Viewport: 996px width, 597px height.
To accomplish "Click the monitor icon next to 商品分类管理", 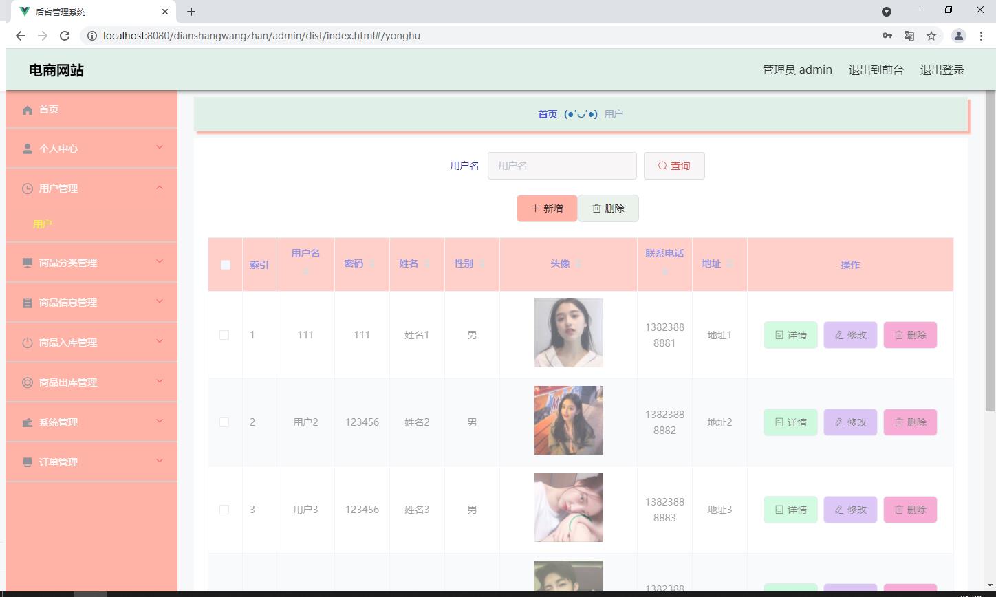I will tap(28, 263).
